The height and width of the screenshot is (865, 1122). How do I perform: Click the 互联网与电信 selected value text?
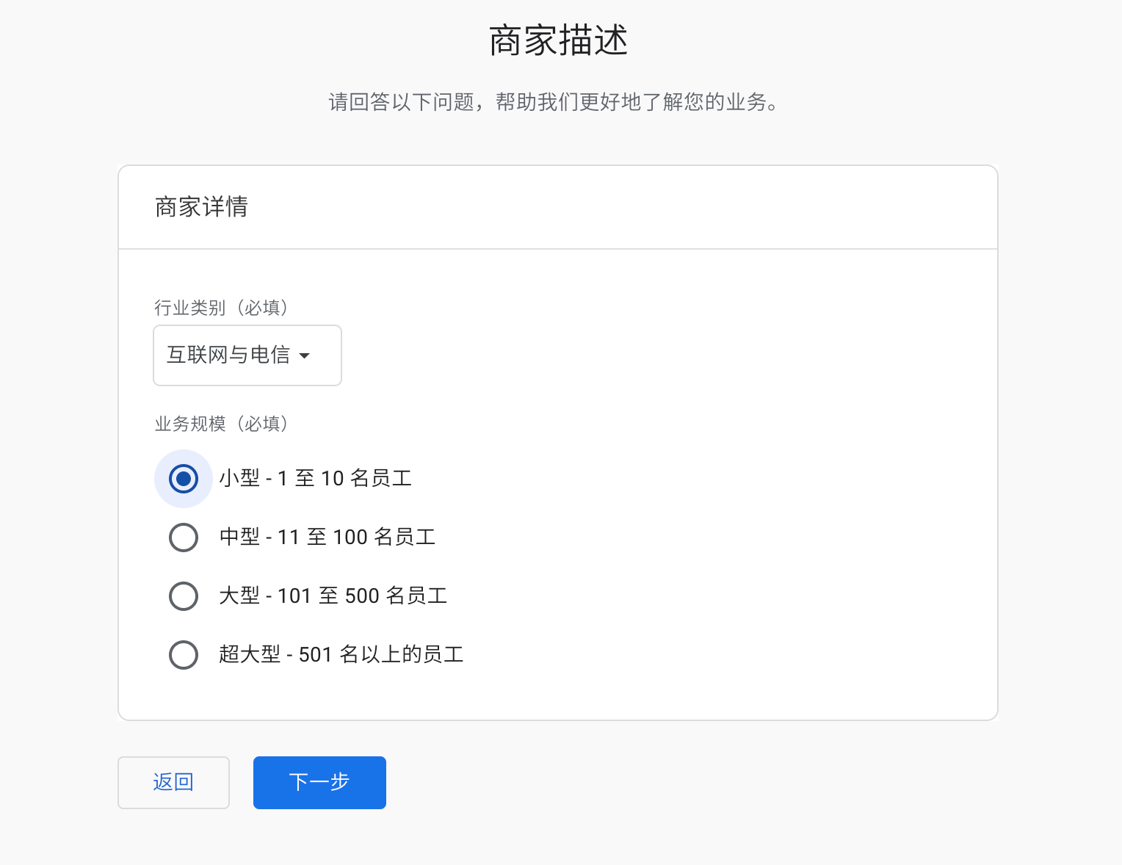[228, 355]
